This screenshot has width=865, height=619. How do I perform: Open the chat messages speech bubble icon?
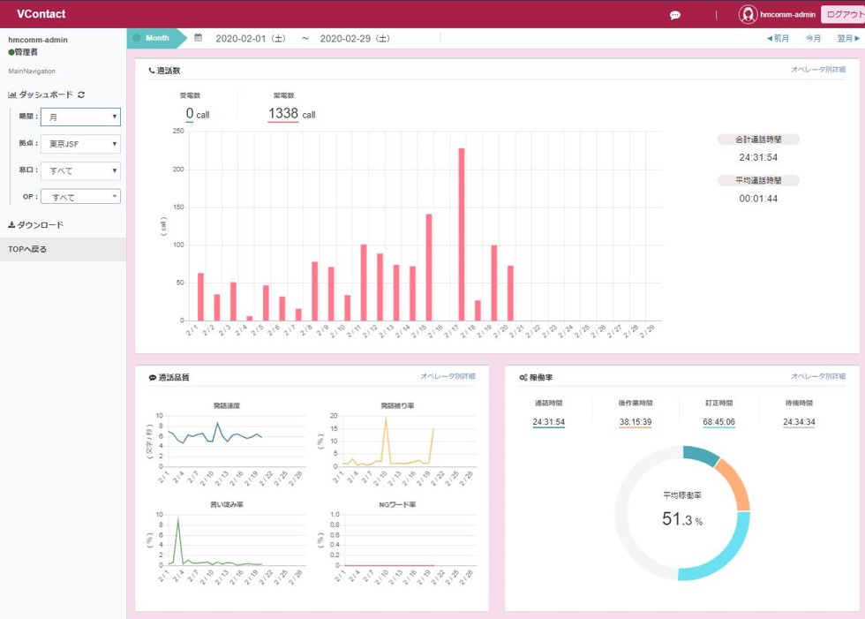point(675,15)
